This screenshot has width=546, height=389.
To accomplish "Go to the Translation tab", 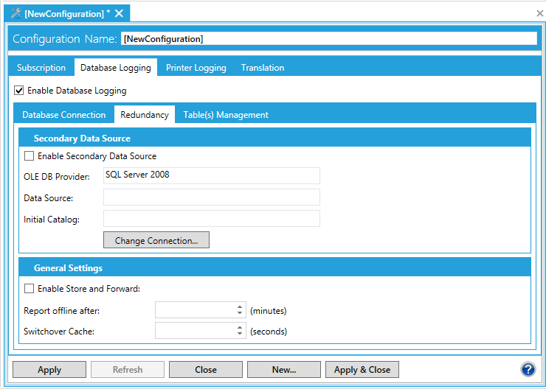I will point(262,68).
